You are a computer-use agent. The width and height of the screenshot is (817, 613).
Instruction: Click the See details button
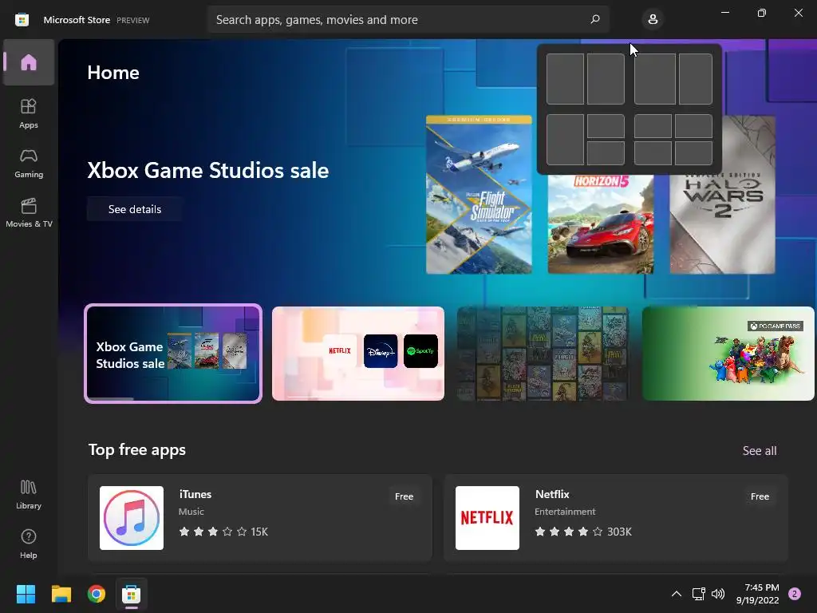[134, 209]
